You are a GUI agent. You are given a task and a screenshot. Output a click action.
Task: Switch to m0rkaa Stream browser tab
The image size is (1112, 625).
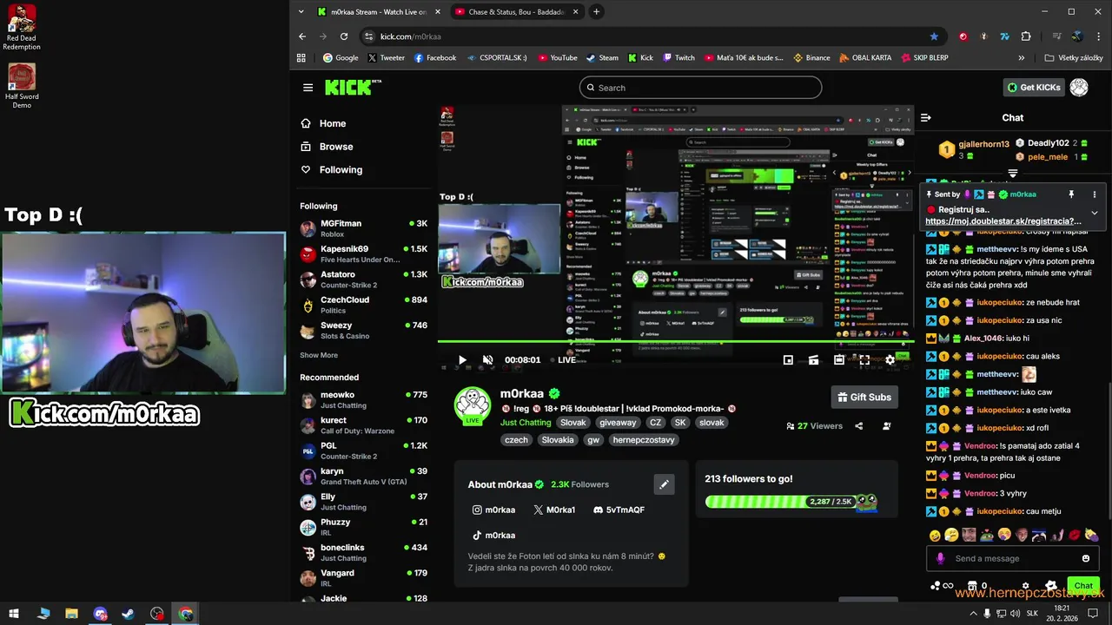(379, 12)
